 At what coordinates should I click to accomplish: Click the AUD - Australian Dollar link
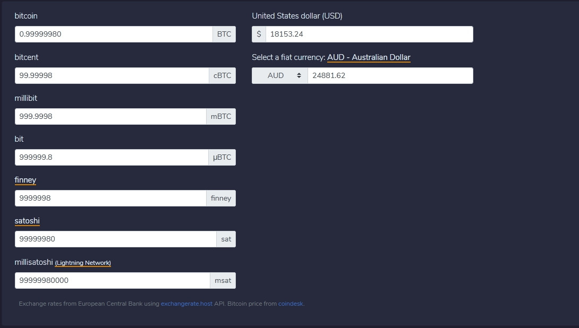pos(369,57)
